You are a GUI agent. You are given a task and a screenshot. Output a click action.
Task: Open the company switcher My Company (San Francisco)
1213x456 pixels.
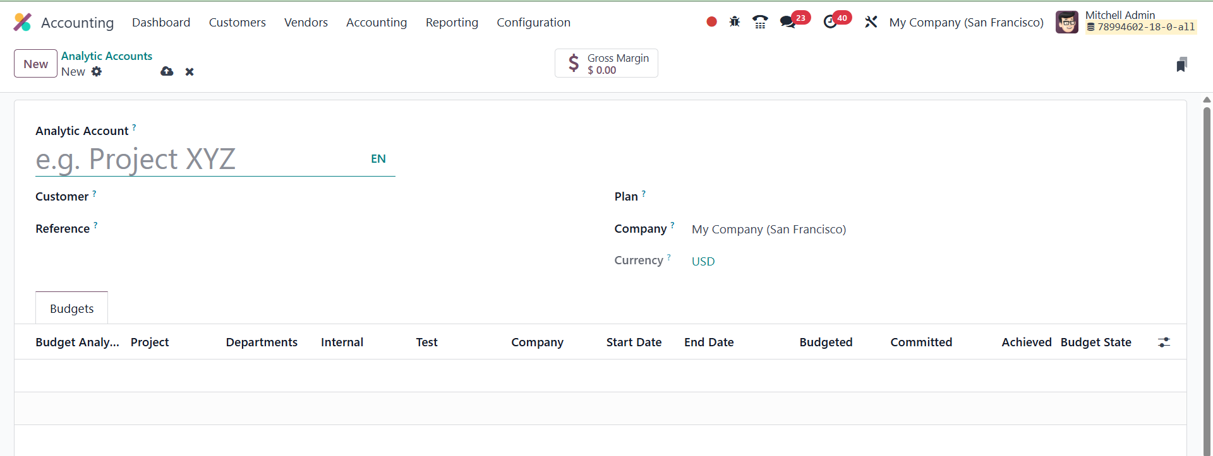(x=966, y=23)
